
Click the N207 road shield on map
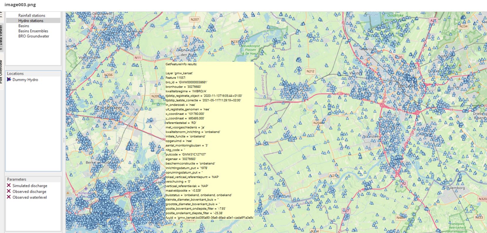pyautogui.click(x=194, y=20)
